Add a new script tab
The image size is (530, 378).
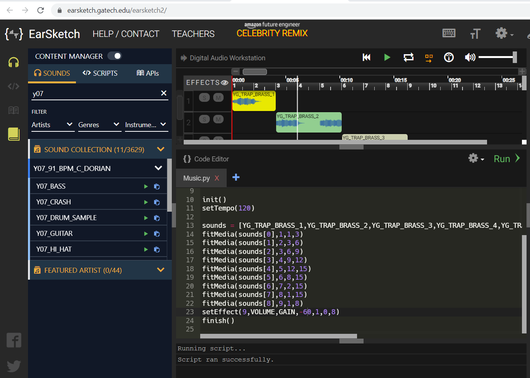(236, 177)
